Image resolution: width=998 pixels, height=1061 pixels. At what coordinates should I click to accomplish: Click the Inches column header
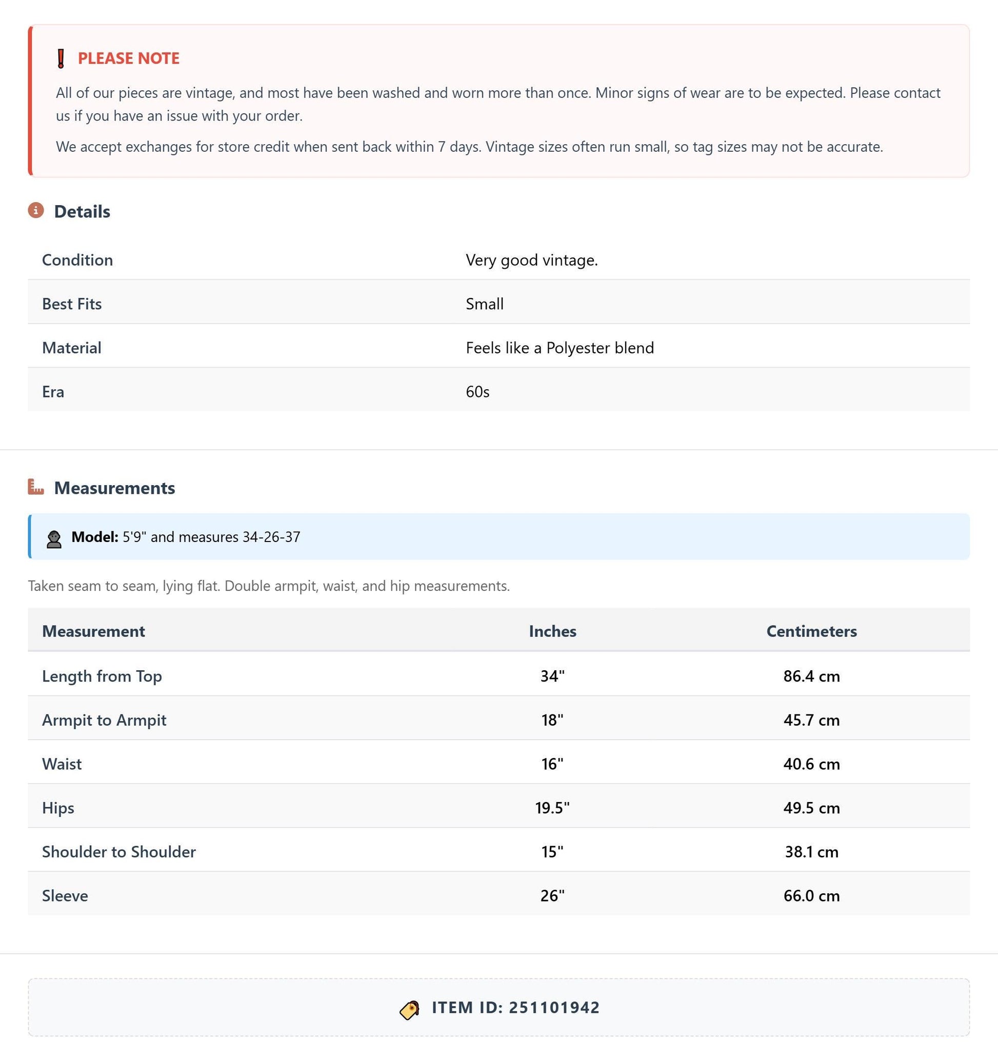pos(552,631)
